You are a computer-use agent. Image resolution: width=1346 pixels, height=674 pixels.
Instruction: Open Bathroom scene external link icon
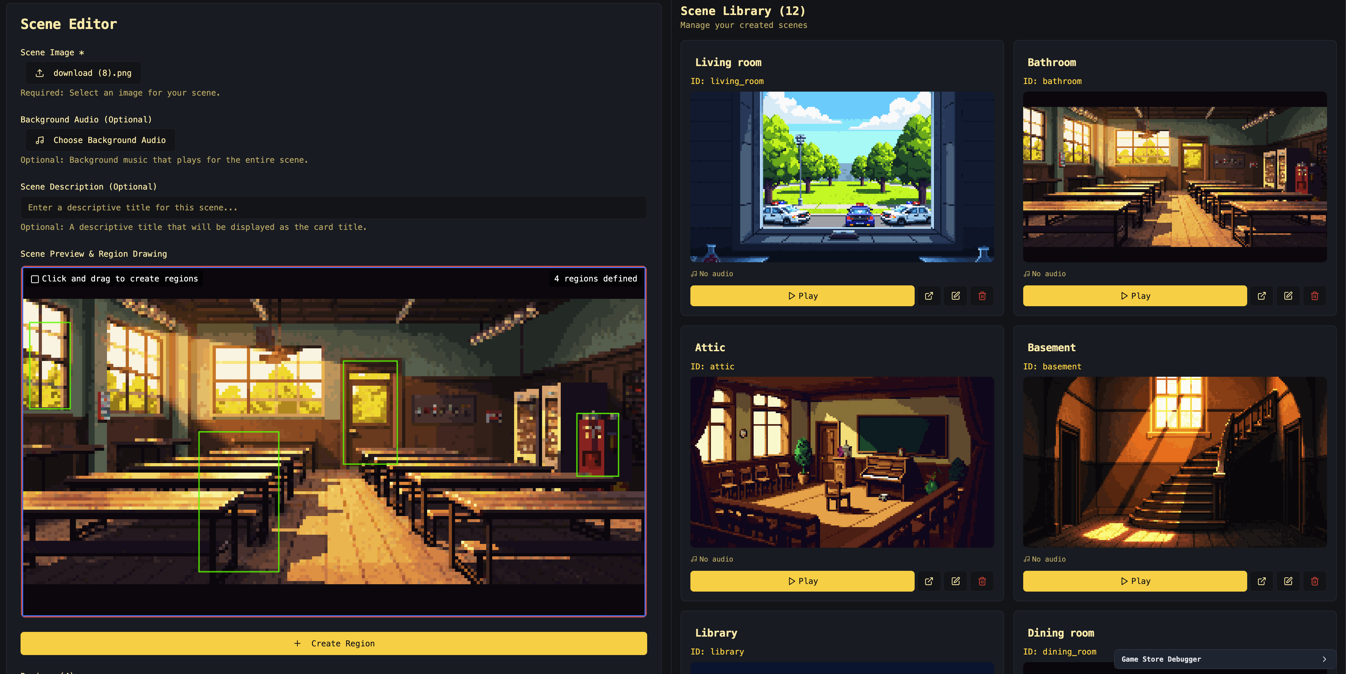point(1261,296)
